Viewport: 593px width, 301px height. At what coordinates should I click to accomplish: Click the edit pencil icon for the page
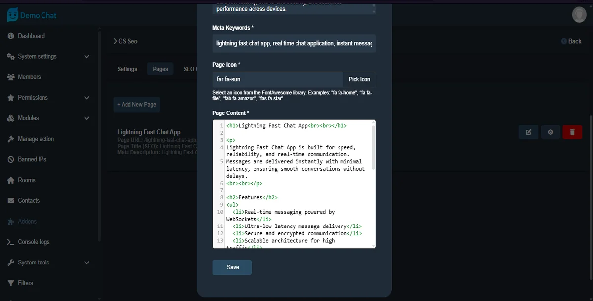pos(528,132)
